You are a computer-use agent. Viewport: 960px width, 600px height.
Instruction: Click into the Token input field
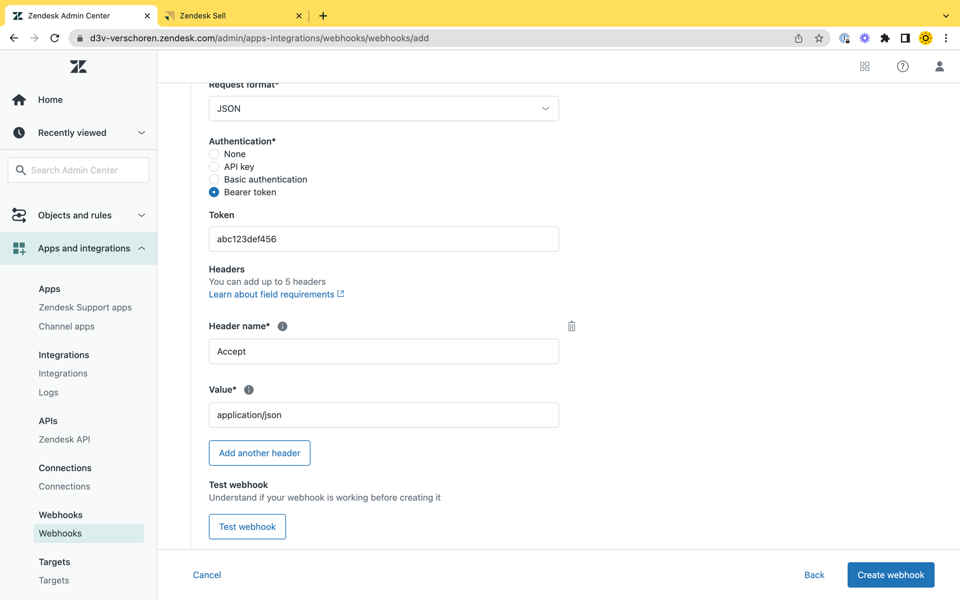(x=384, y=239)
